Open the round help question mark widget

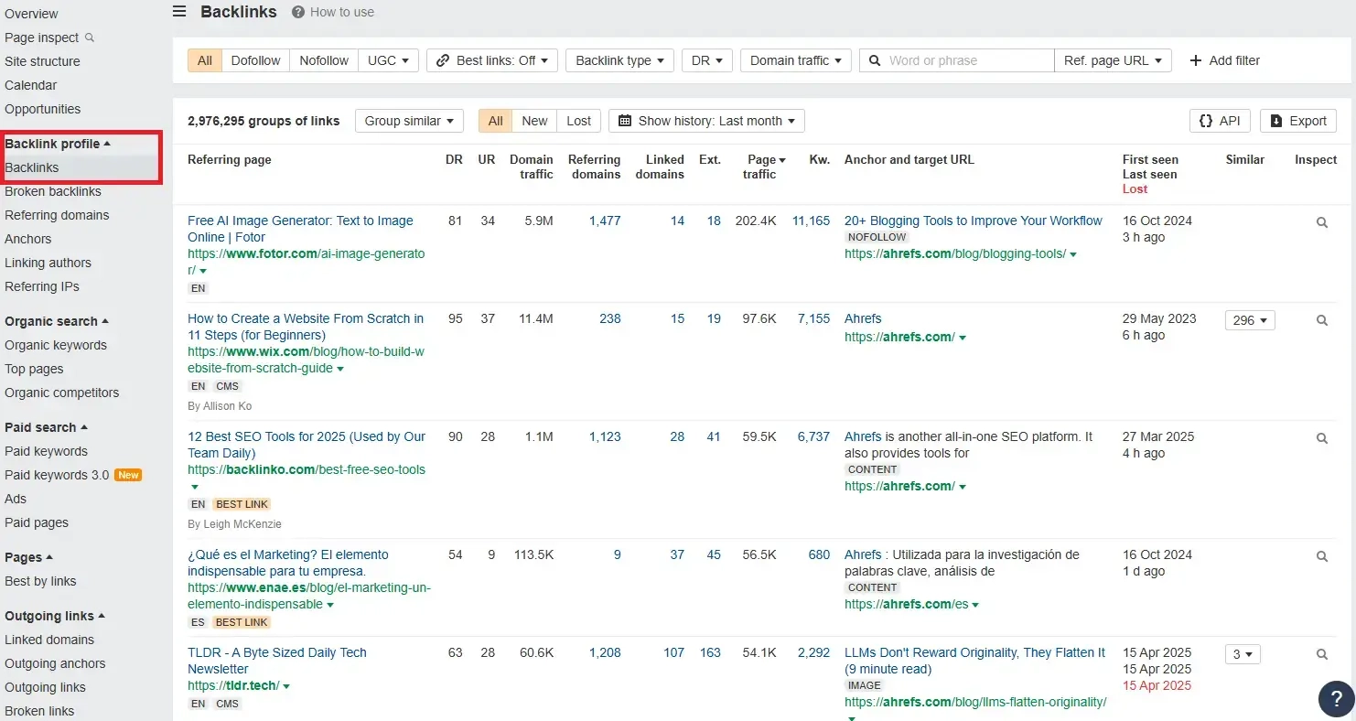coord(1336,698)
